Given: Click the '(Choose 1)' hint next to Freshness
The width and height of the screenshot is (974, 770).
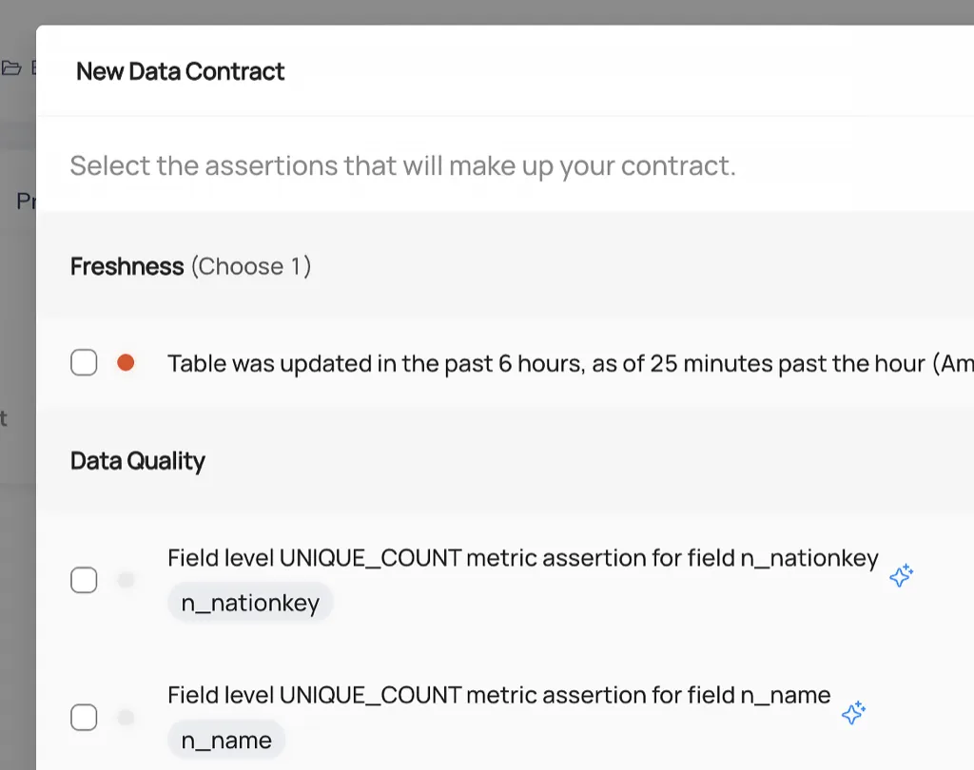Looking at the screenshot, I should coord(251,266).
